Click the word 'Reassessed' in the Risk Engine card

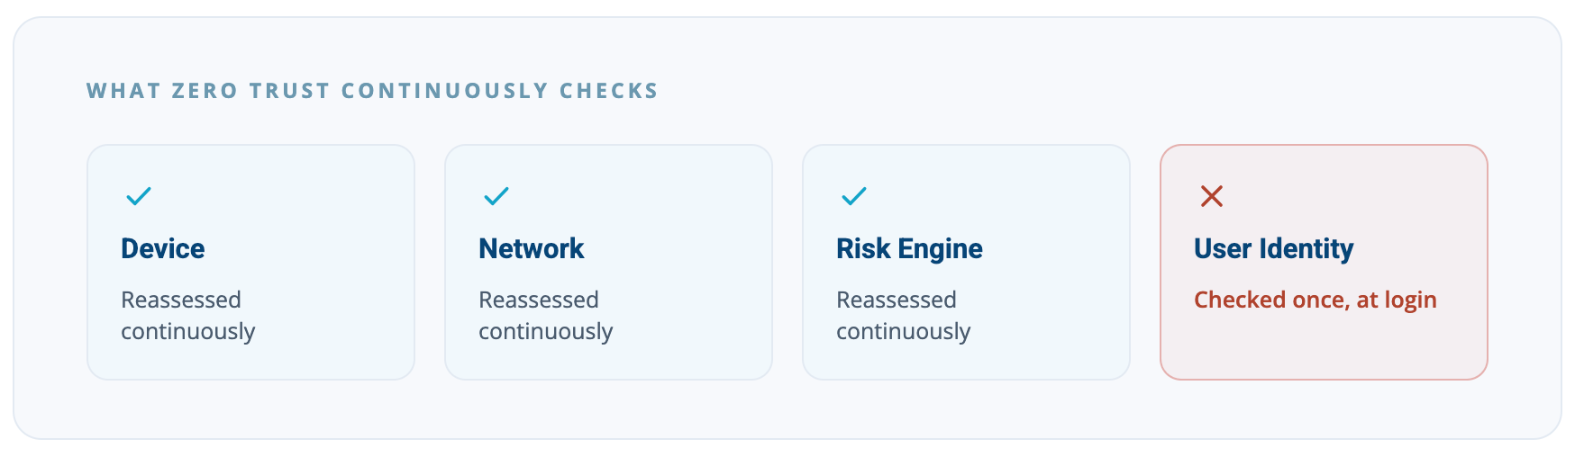[x=897, y=300]
